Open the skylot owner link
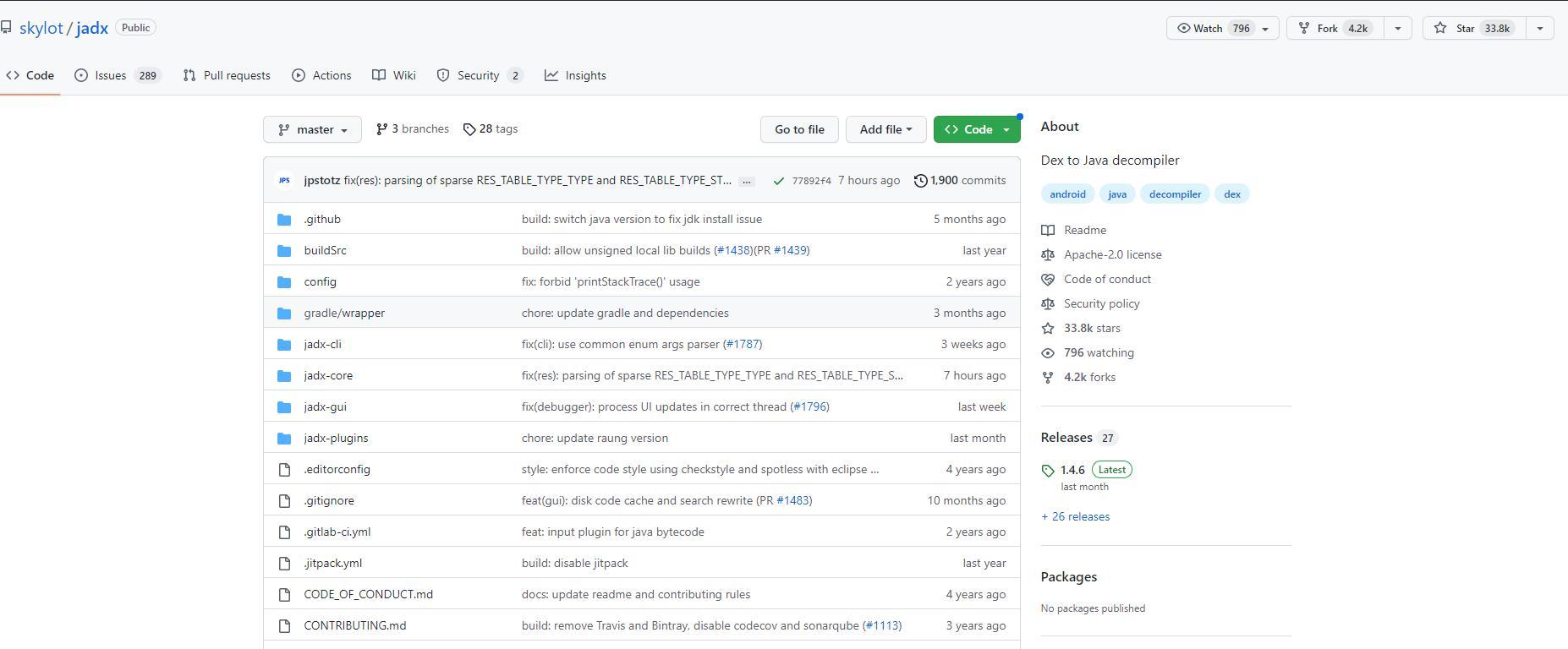The width and height of the screenshot is (1568, 649). pos(41,28)
